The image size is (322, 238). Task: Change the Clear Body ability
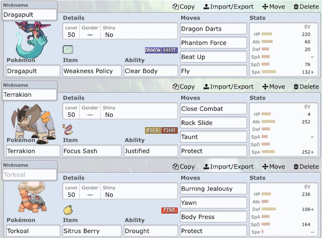[x=151, y=71]
